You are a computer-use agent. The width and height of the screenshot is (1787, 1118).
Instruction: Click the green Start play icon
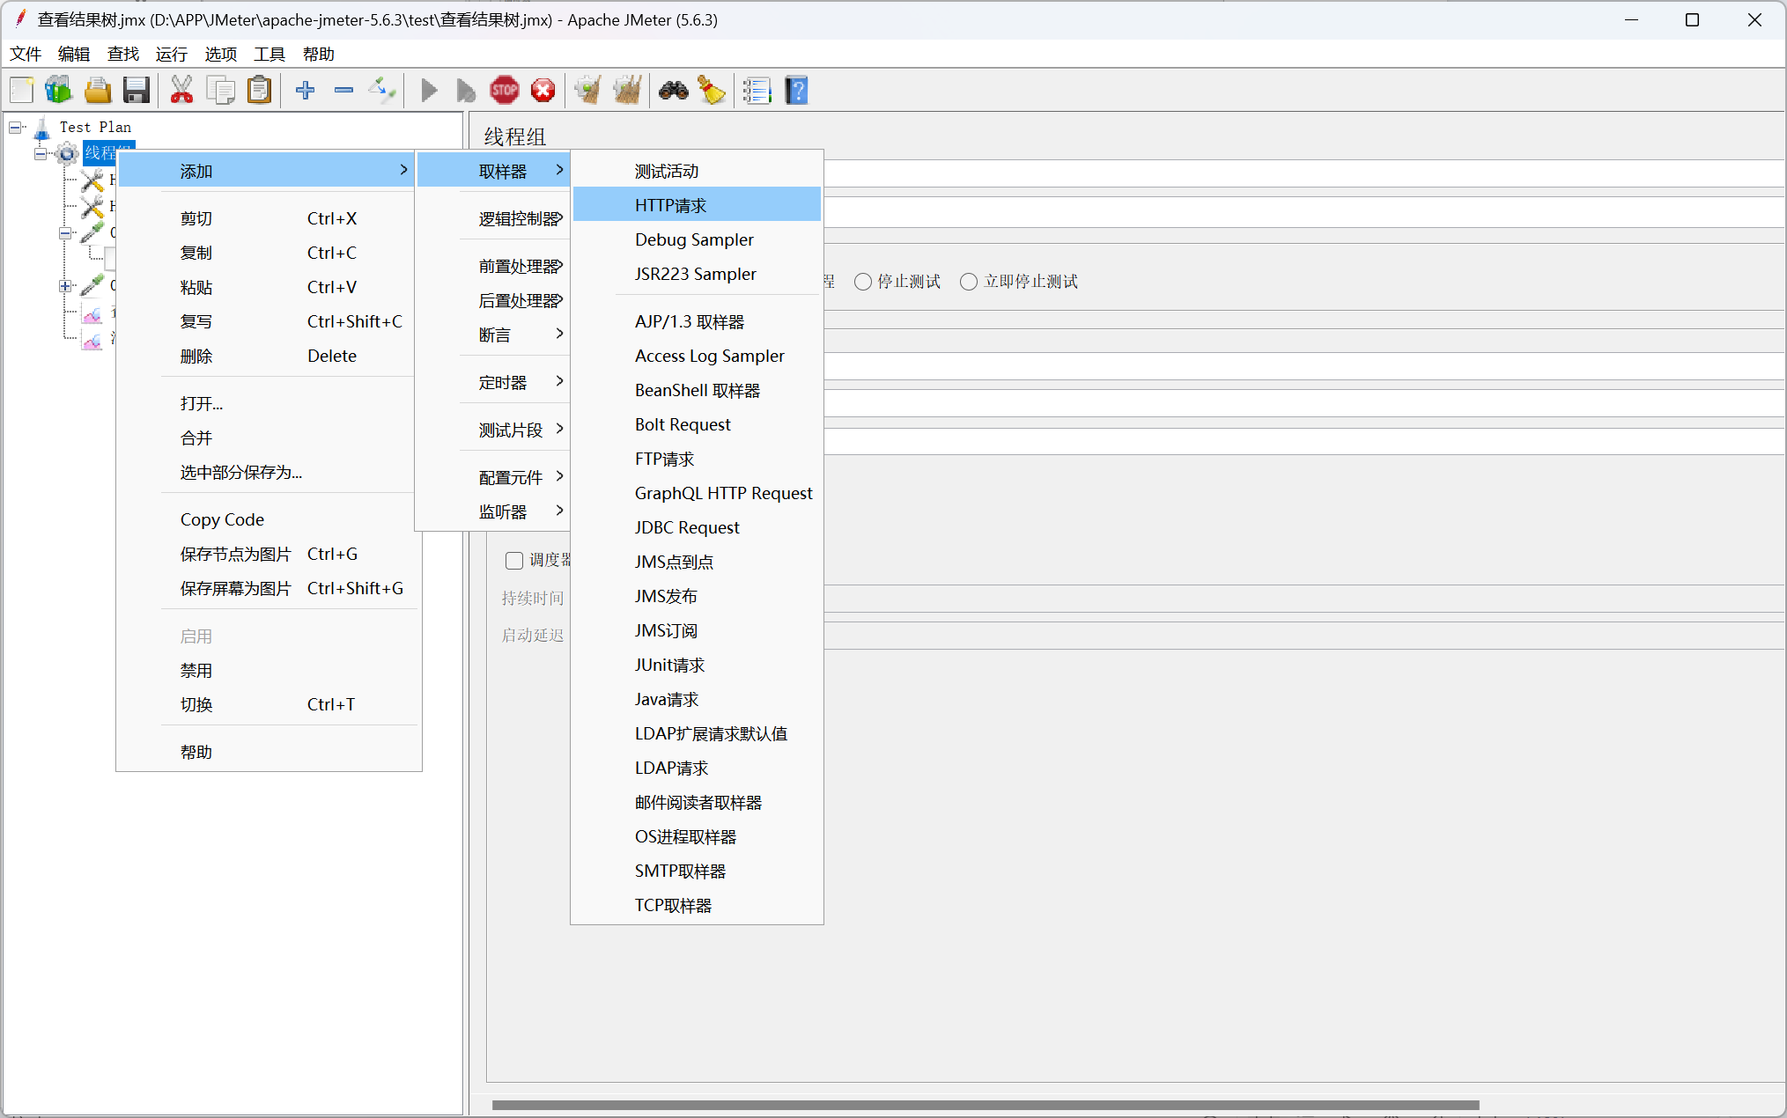[429, 90]
